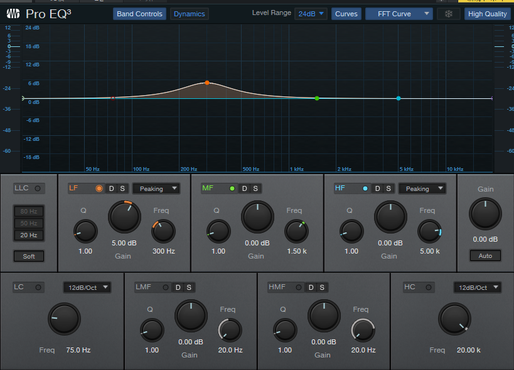Click the freeze snowflake icon
The width and height of the screenshot is (514, 370).
[x=449, y=14]
